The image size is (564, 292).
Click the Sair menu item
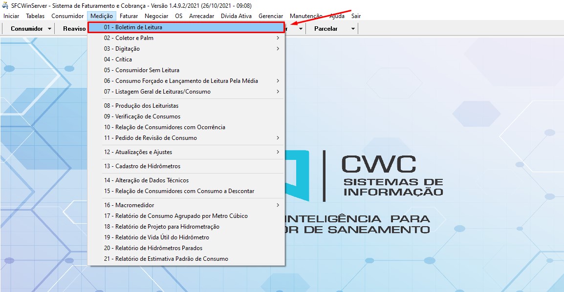point(356,16)
